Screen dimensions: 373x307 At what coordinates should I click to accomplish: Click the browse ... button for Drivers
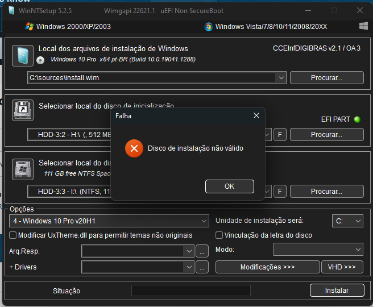[202, 267]
